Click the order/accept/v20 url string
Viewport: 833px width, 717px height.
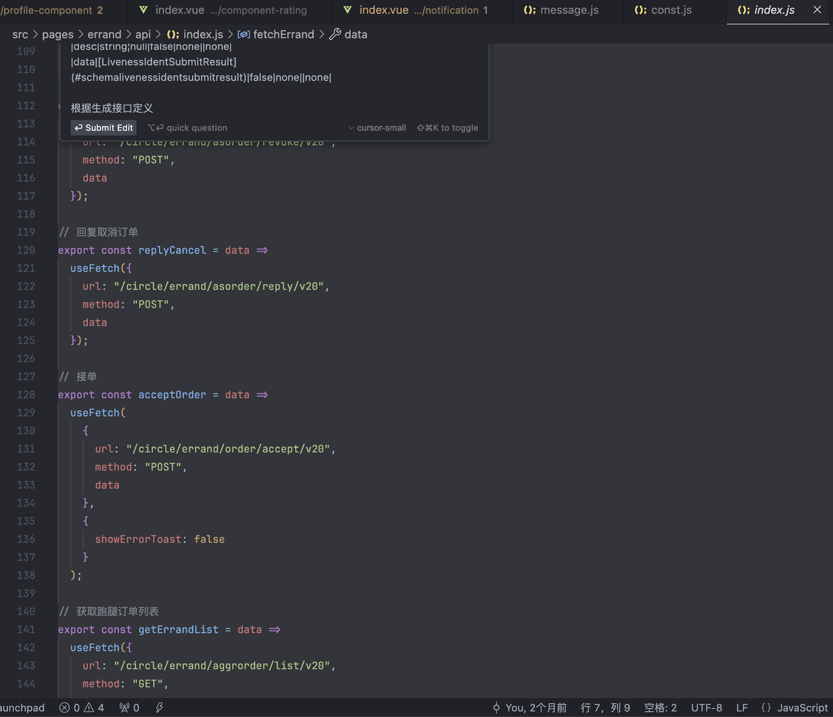(x=228, y=449)
